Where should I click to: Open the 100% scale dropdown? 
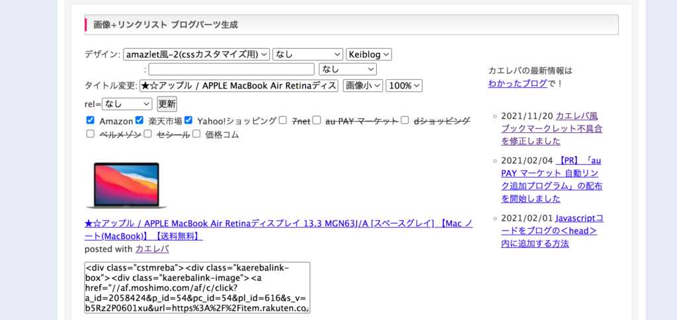point(404,86)
